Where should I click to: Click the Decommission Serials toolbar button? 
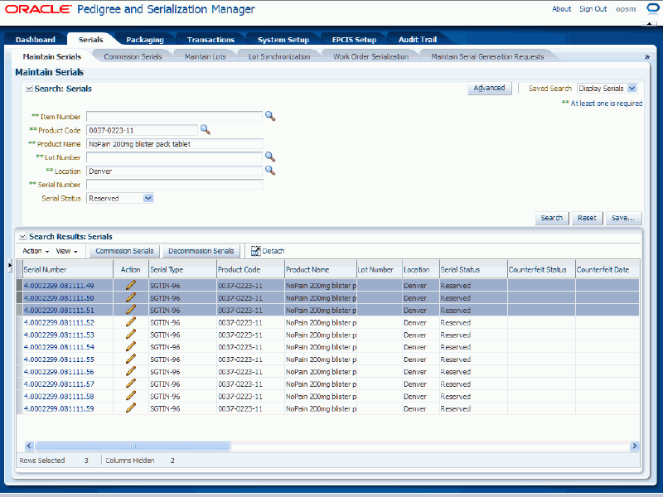point(201,251)
